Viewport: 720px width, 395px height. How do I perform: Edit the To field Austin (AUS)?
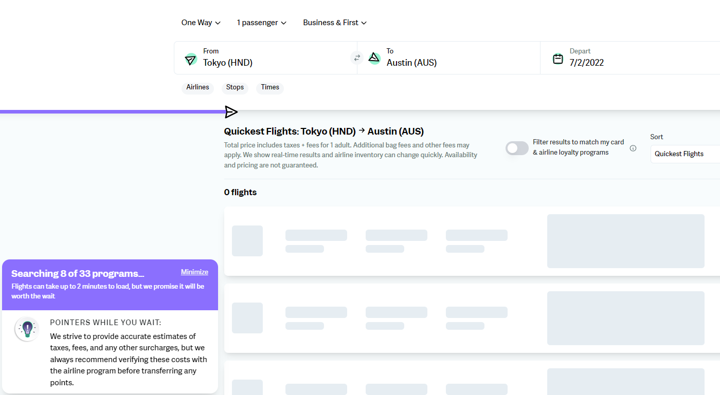411,63
